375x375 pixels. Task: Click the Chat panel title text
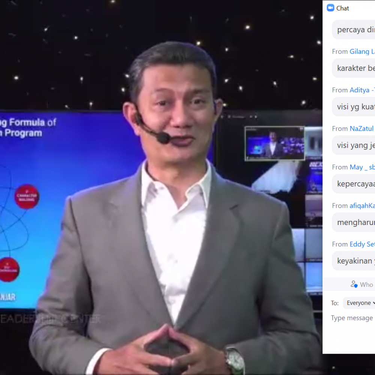pyautogui.click(x=343, y=8)
